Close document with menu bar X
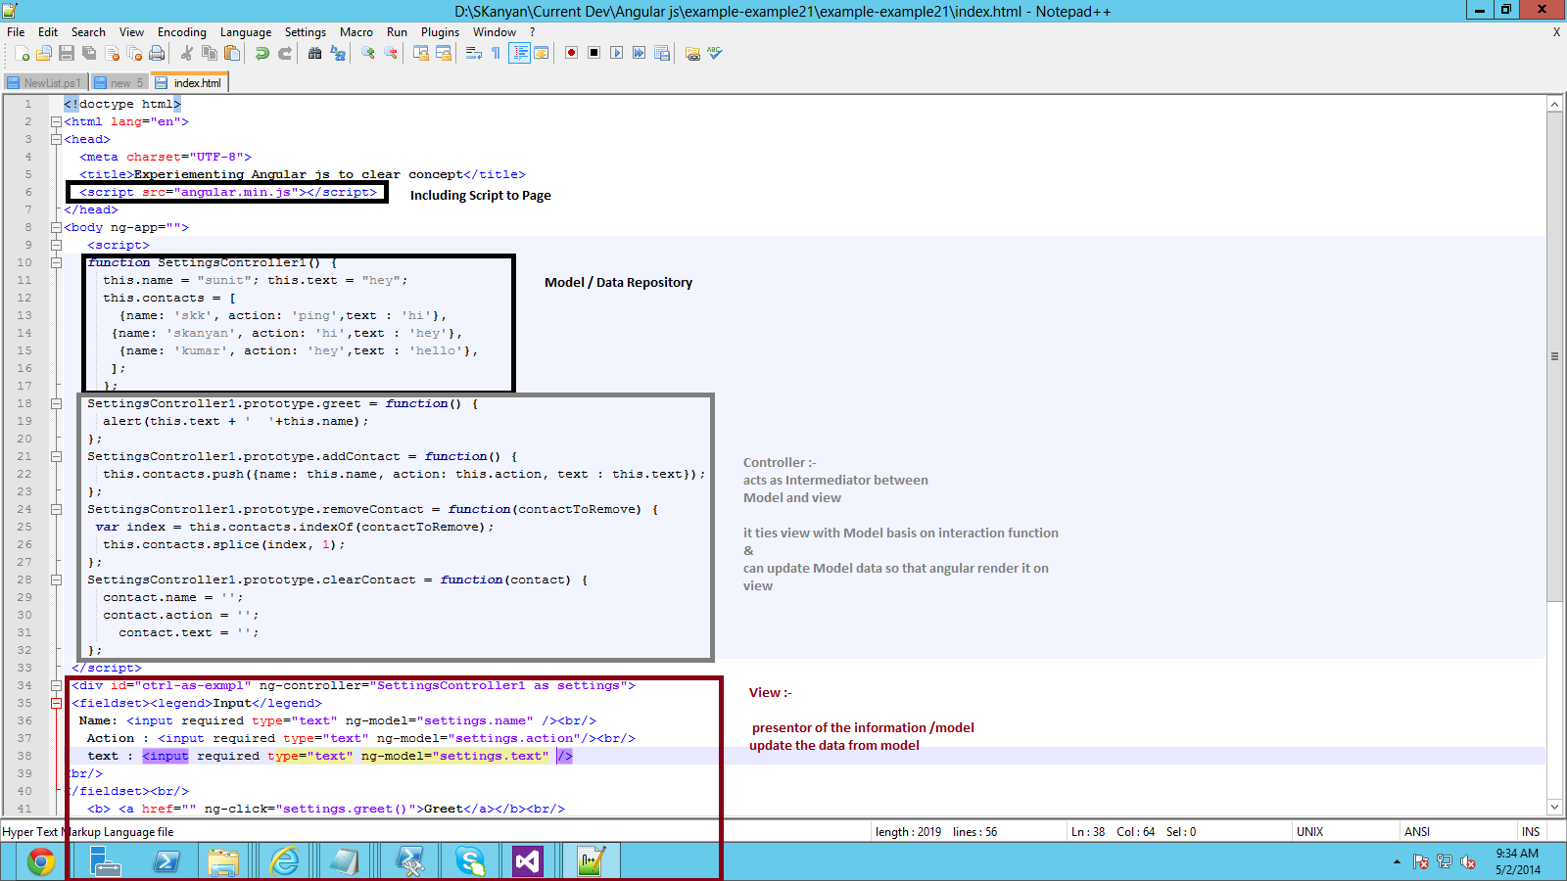The width and height of the screenshot is (1567, 881). (1556, 32)
